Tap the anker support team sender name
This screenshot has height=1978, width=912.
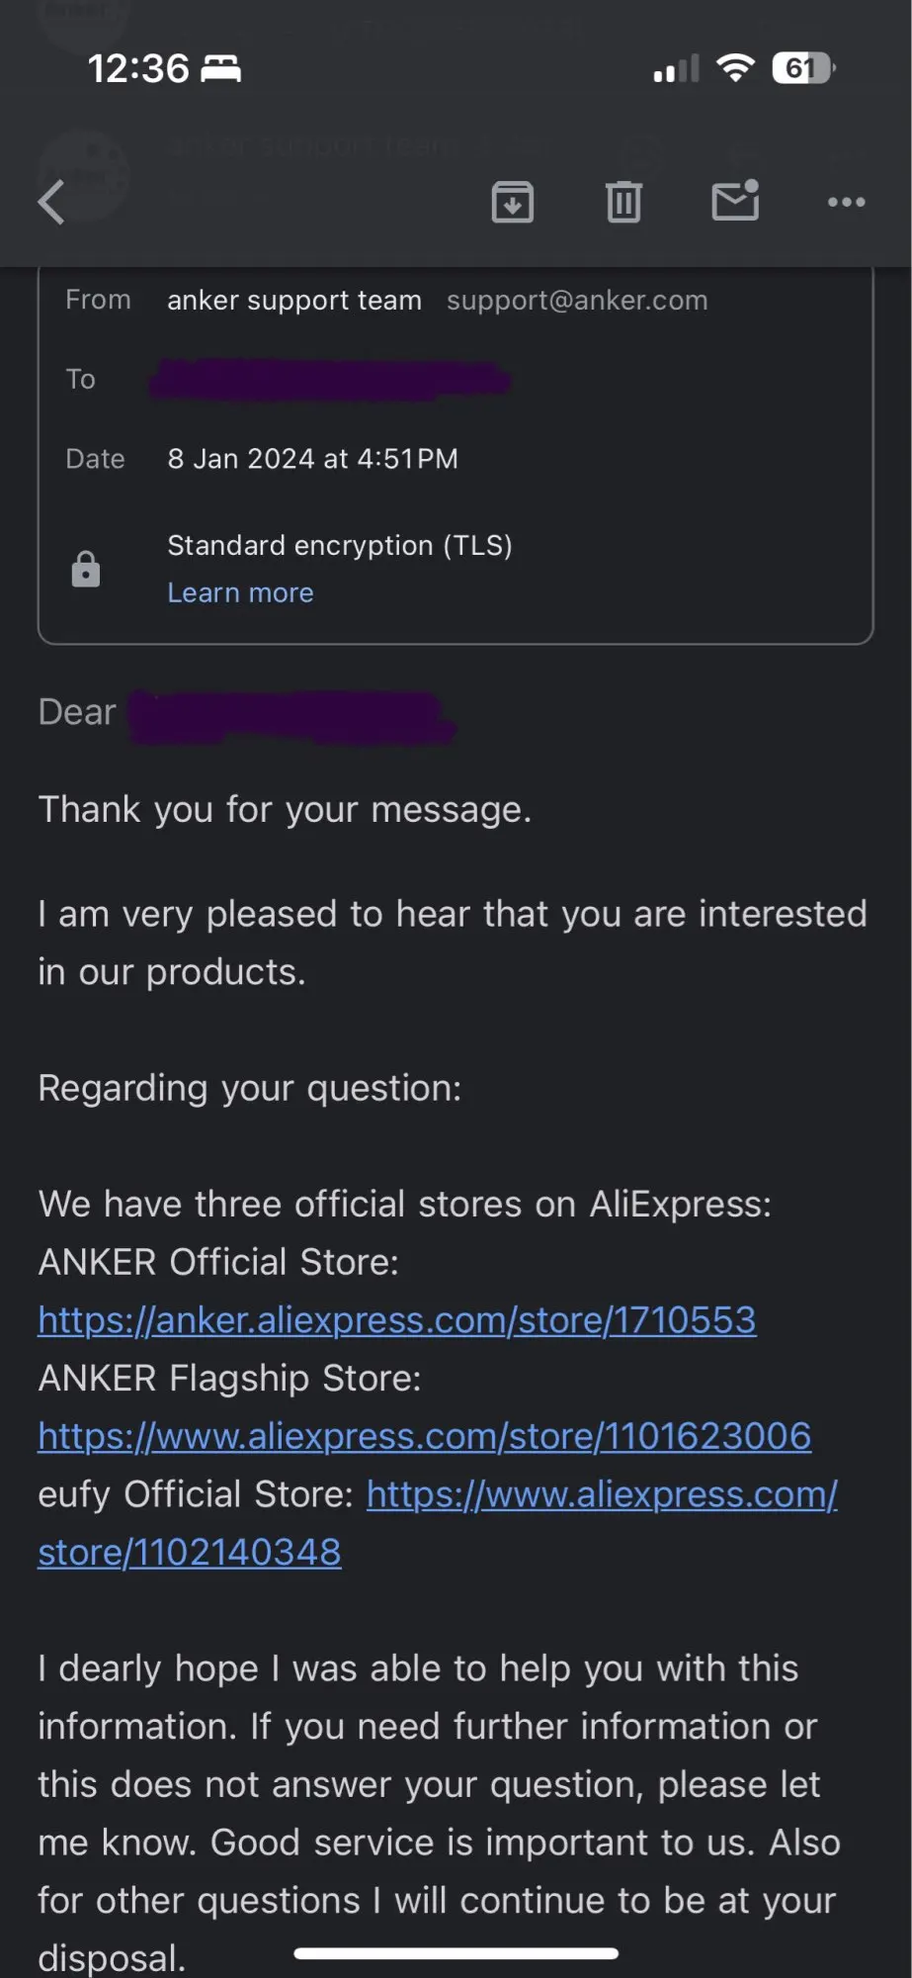pyautogui.click(x=294, y=301)
